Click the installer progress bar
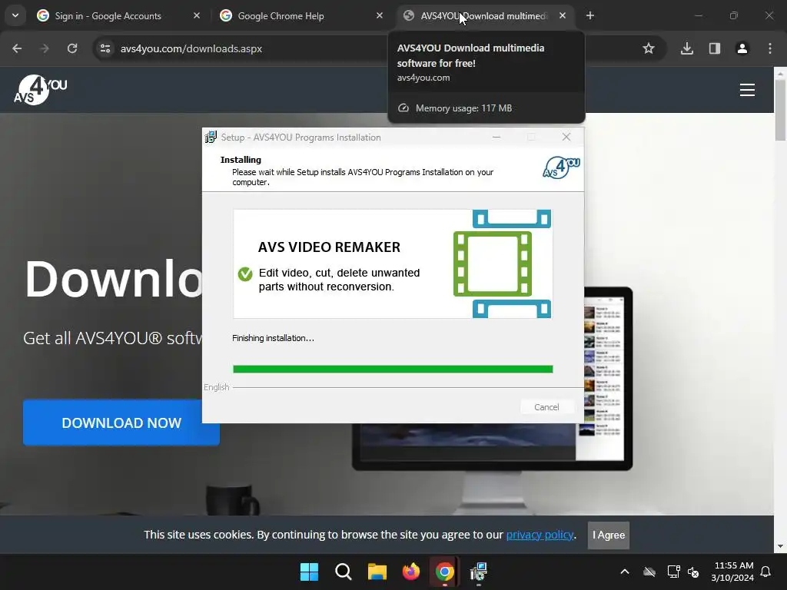This screenshot has width=787, height=590. coord(393,370)
